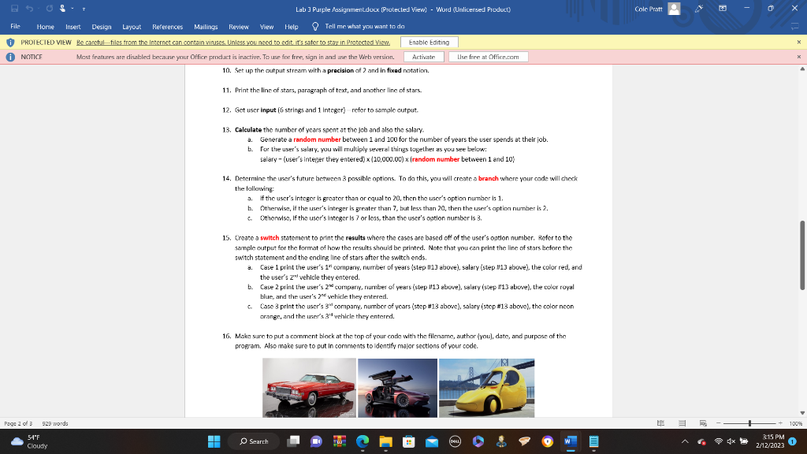Screen dimensions: 807x454
Task: Open the Windows Start menu
Action: pos(214,441)
